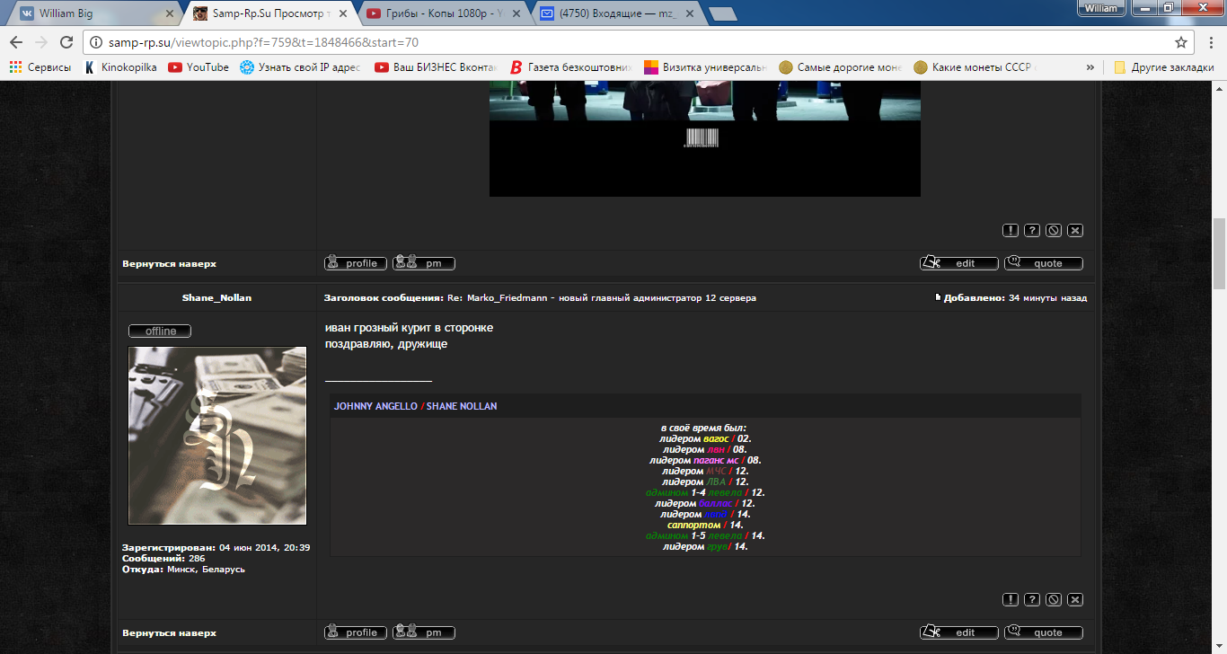View site information icon beside the URL
Image resolution: width=1227 pixels, height=654 pixels.
96,42
